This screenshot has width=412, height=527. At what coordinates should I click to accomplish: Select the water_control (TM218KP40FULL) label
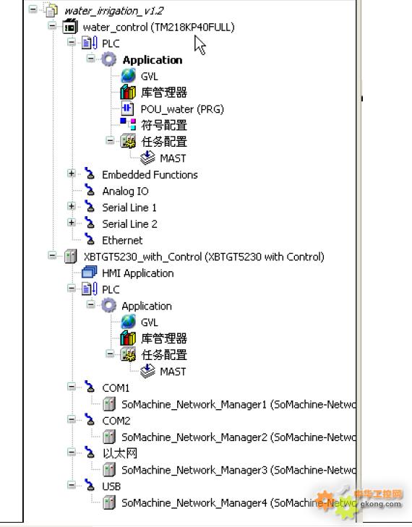(158, 27)
